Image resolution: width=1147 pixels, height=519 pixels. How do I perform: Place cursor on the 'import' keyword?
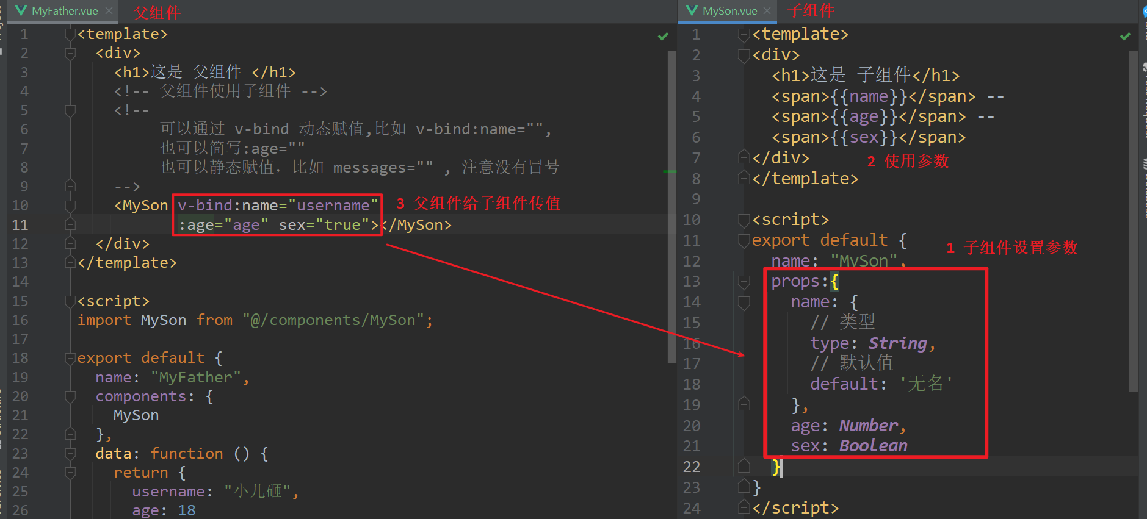click(104, 320)
